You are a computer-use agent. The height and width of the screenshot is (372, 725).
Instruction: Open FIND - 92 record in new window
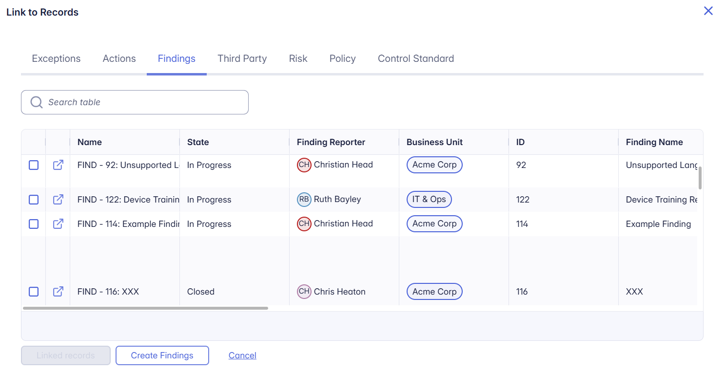(x=58, y=165)
